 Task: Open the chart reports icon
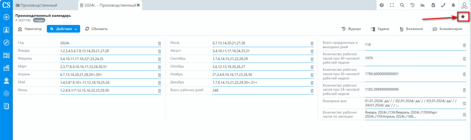pos(423,5)
